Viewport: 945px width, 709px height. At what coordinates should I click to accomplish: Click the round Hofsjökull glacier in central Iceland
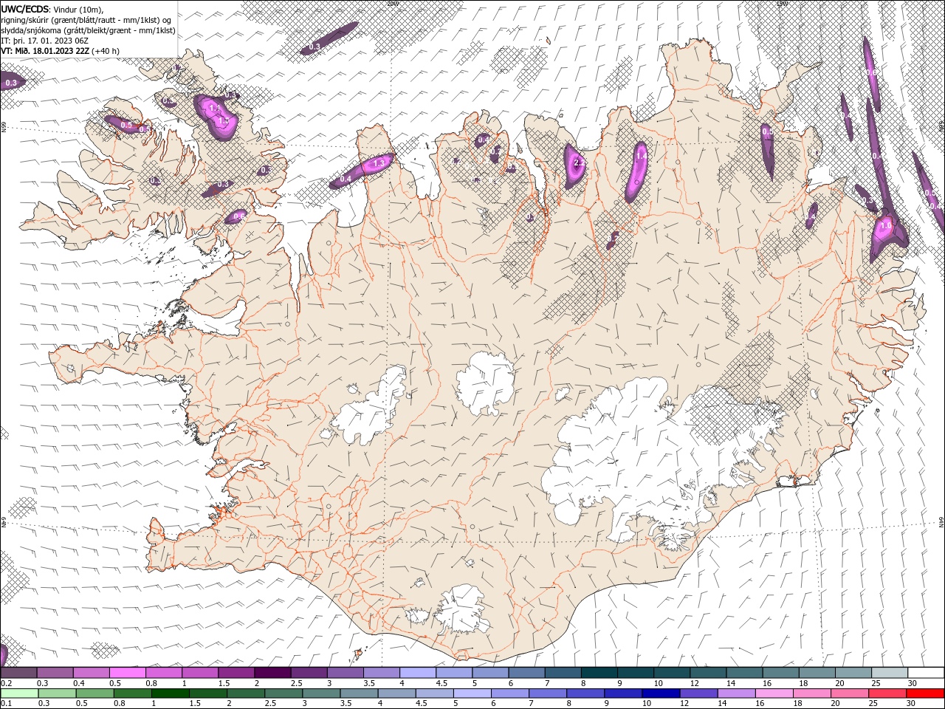point(485,383)
